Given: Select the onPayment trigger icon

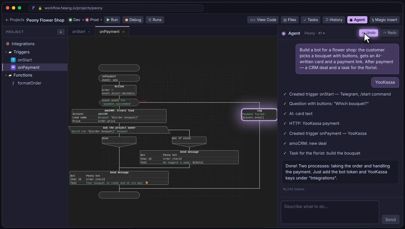Looking at the screenshot, I should pyautogui.click(x=13, y=67).
